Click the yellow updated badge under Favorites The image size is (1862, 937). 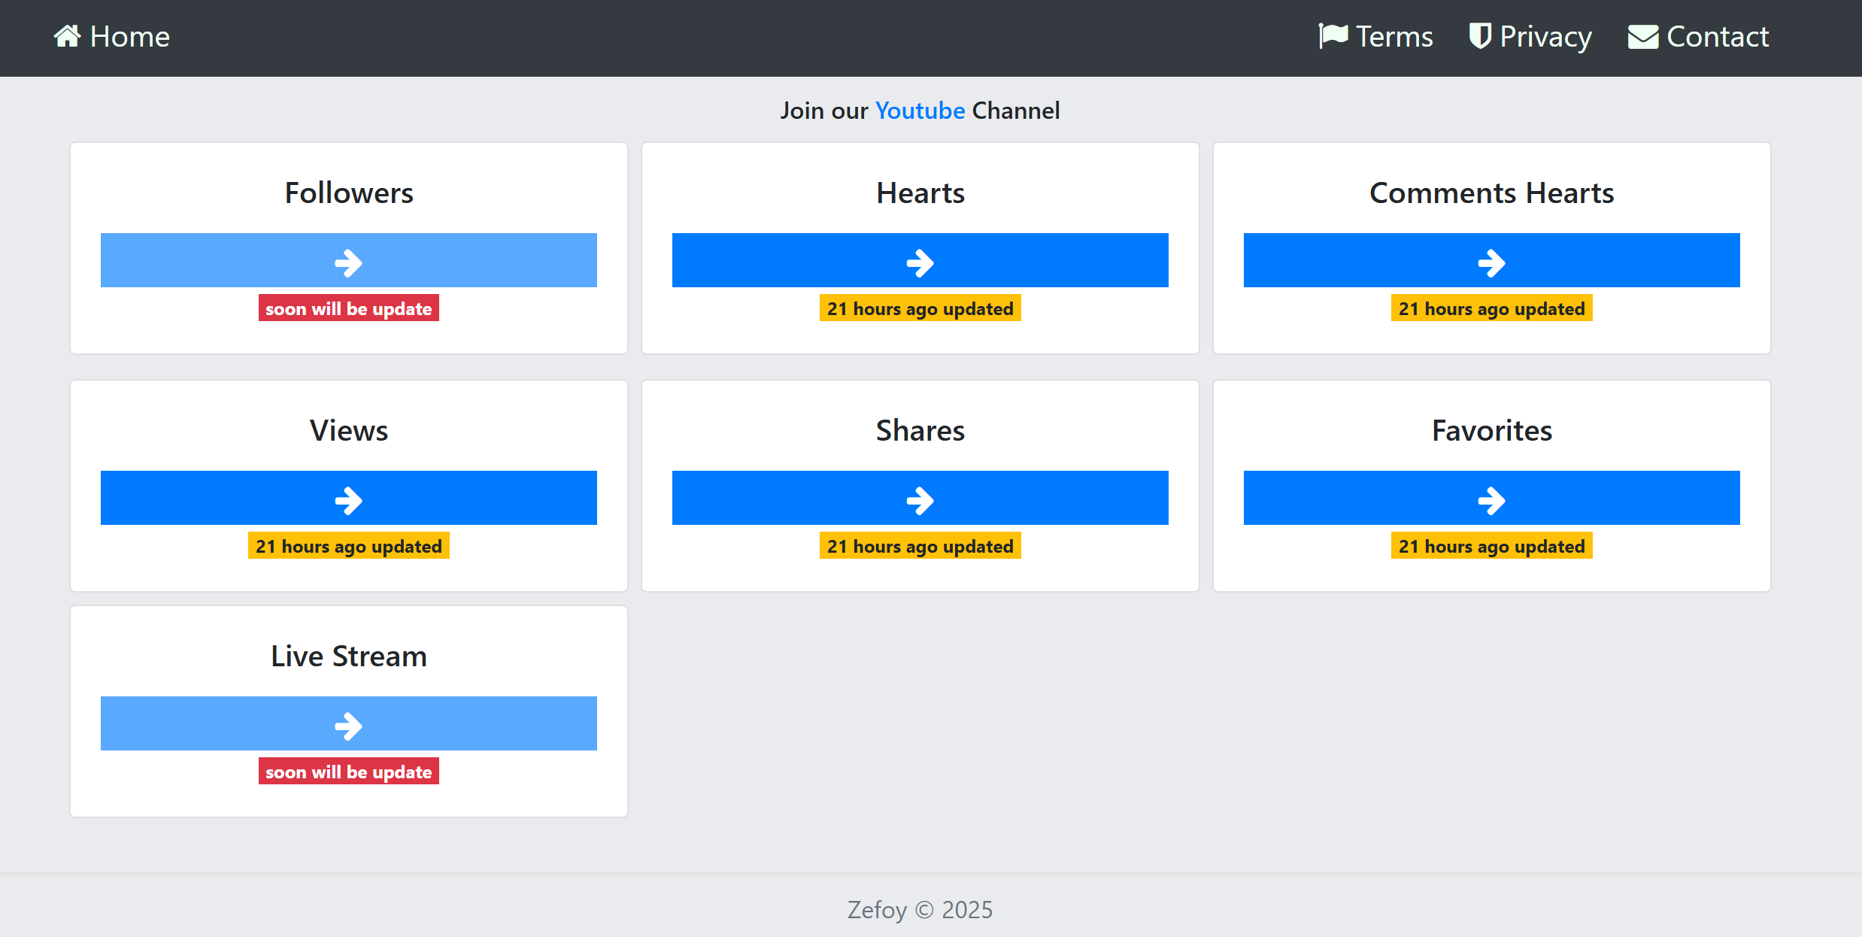pos(1492,546)
